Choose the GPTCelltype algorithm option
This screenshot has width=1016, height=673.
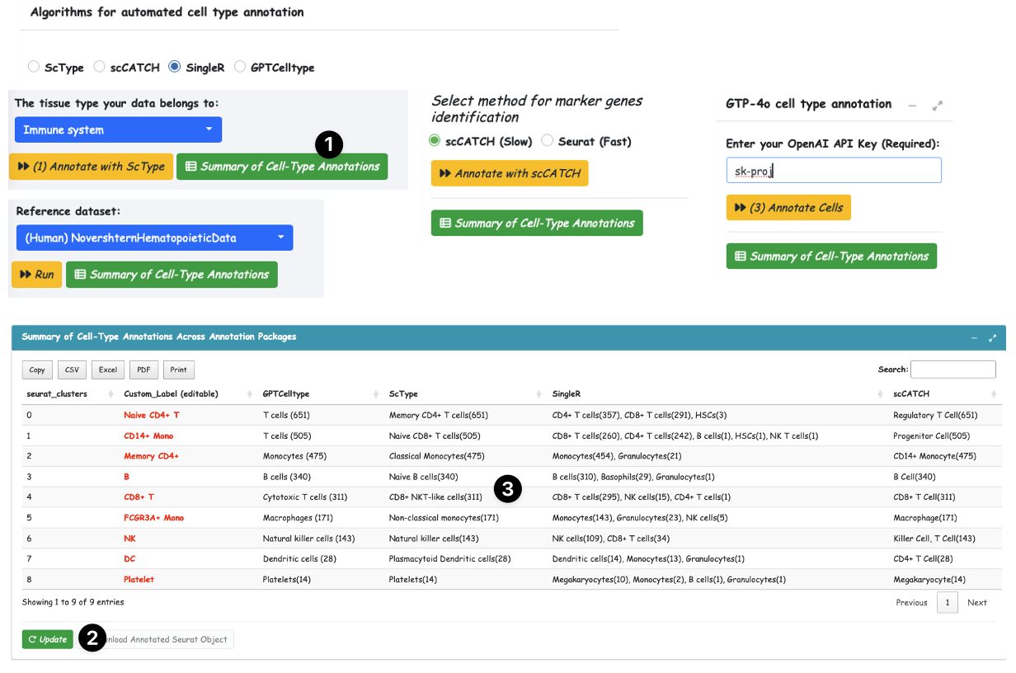point(240,67)
